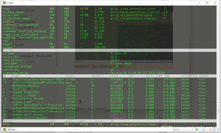Click thread ID 52 in the first column
Screen dimensions: 221x133
[x=4, y=79]
